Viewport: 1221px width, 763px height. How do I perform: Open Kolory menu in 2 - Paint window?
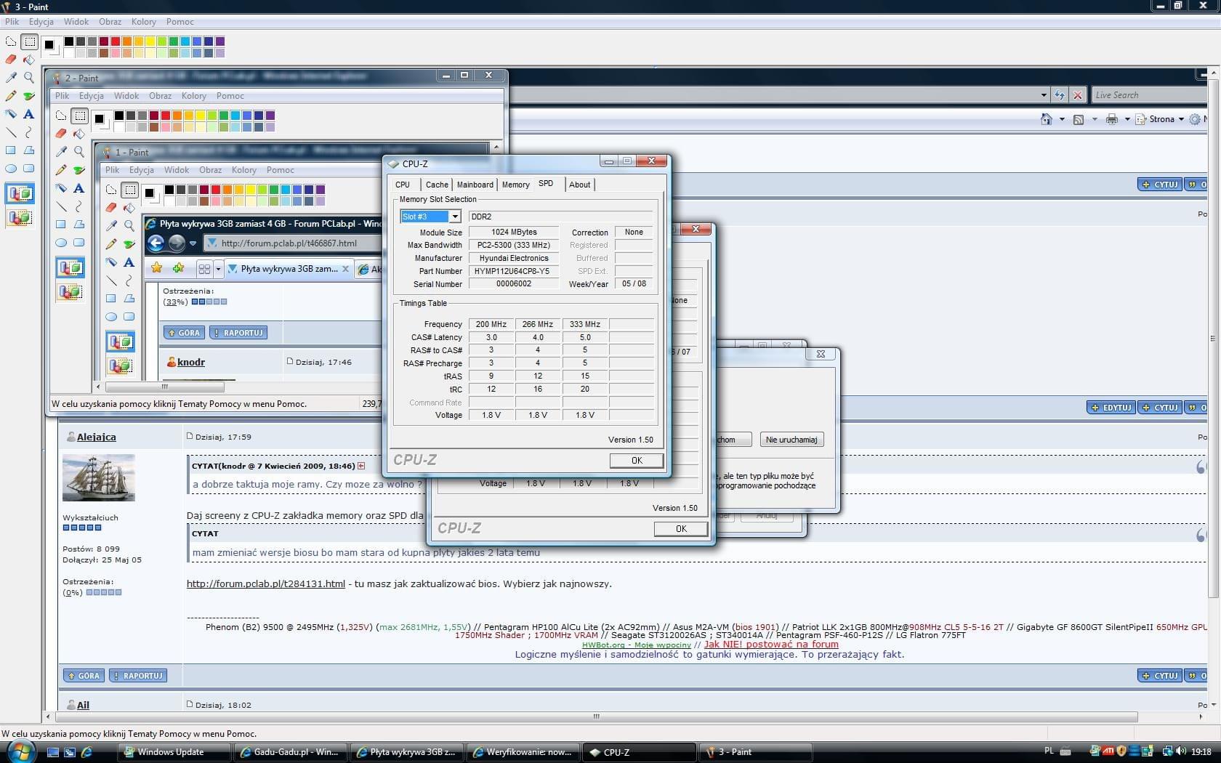click(x=194, y=96)
